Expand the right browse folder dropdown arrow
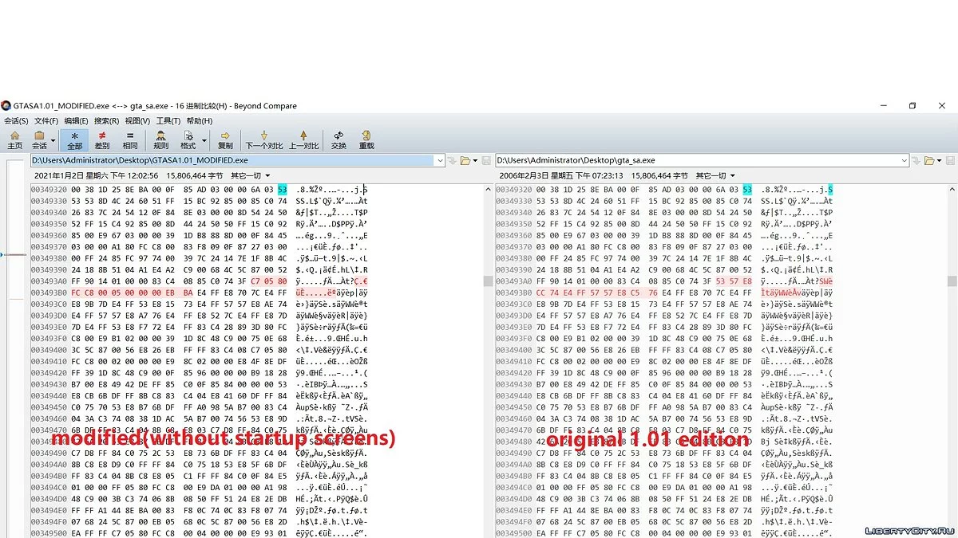This screenshot has width=958, height=538. [938, 160]
